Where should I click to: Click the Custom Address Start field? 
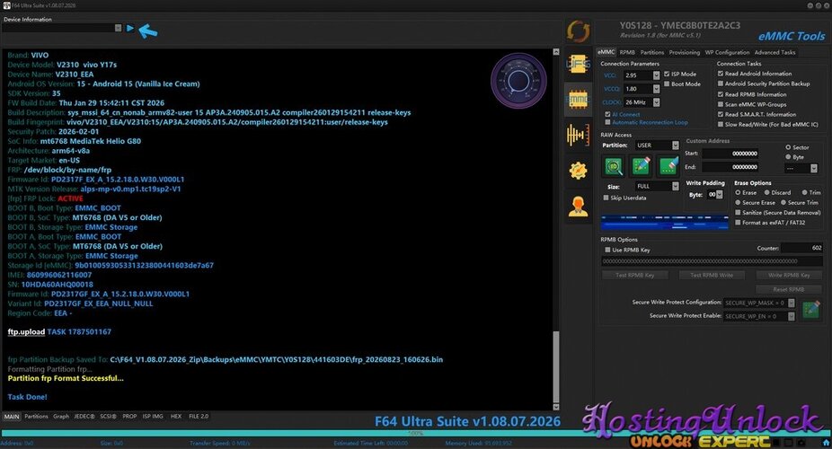click(x=730, y=154)
